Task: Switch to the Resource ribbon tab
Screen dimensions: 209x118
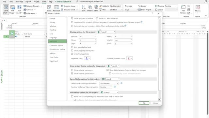Action: click(19, 2)
